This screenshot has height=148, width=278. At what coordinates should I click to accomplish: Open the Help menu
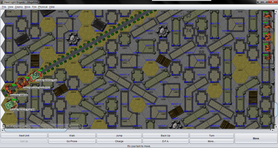(52, 7)
